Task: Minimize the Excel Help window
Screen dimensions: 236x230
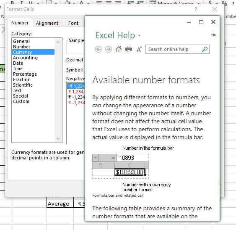Action: coord(189,22)
